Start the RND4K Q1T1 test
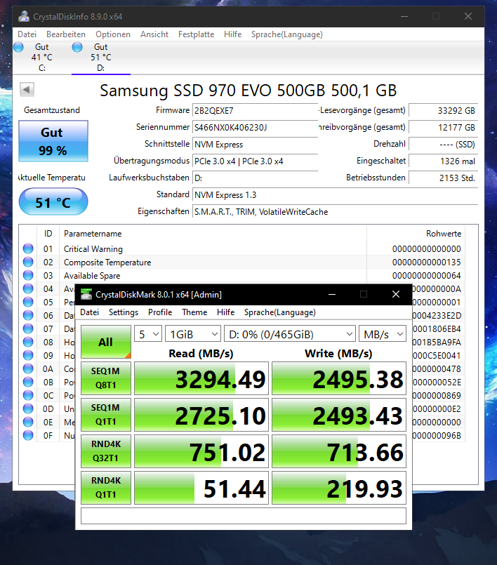The image size is (497, 565). tap(105, 488)
